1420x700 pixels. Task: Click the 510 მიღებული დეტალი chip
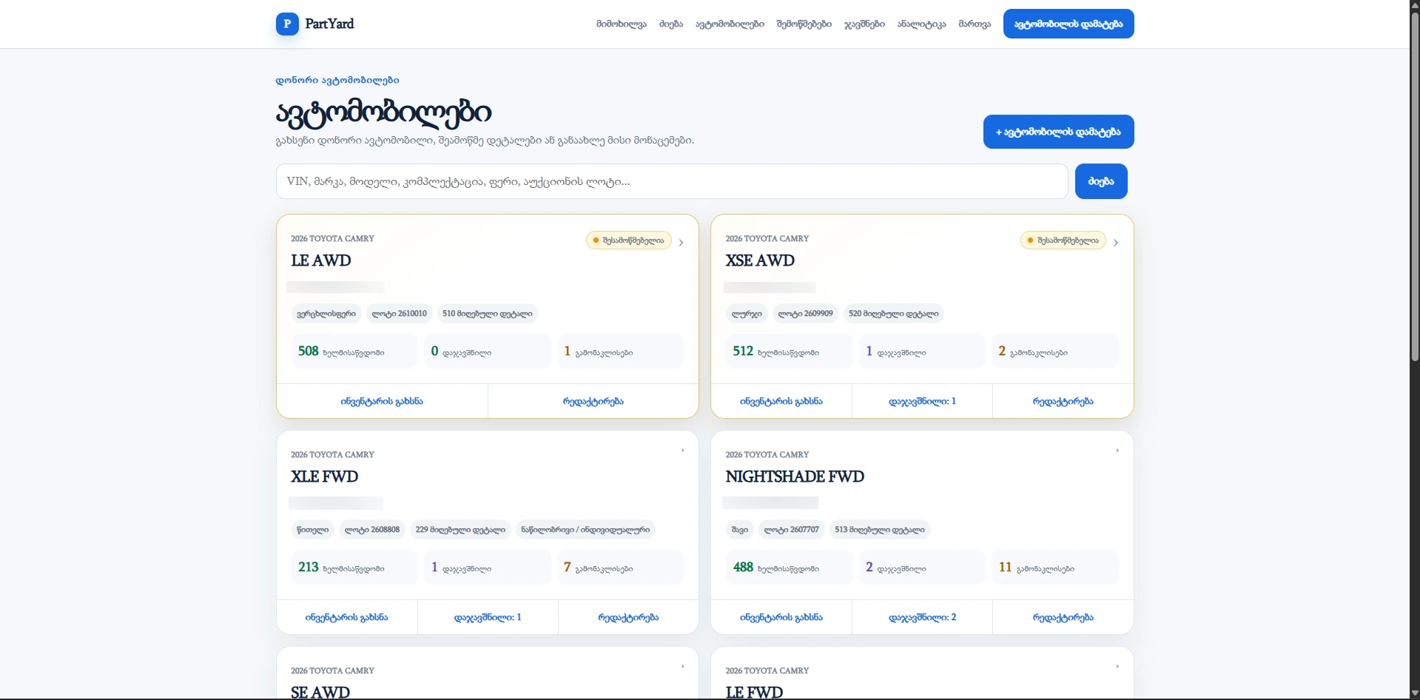(x=488, y=314)
